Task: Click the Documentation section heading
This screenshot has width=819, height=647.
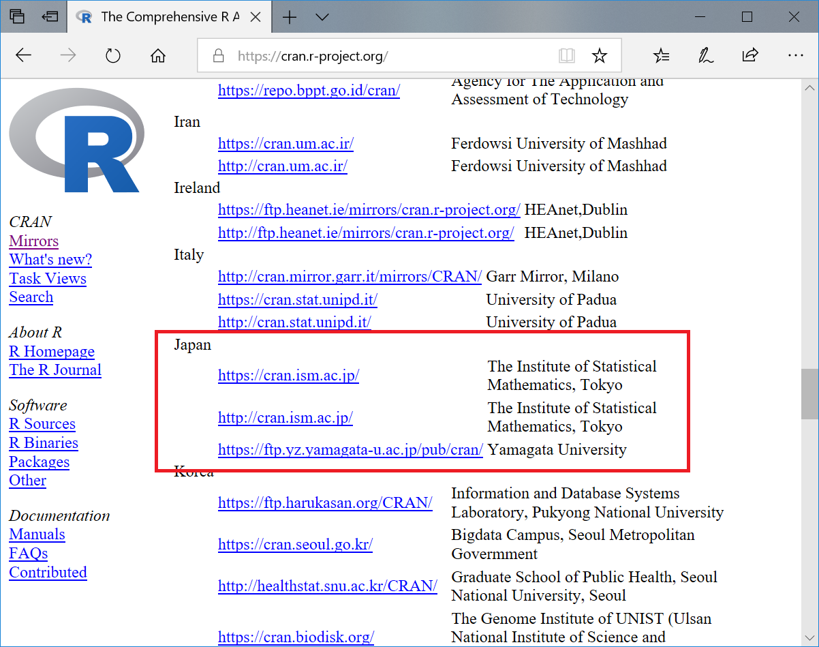Action: pos(59,516)
